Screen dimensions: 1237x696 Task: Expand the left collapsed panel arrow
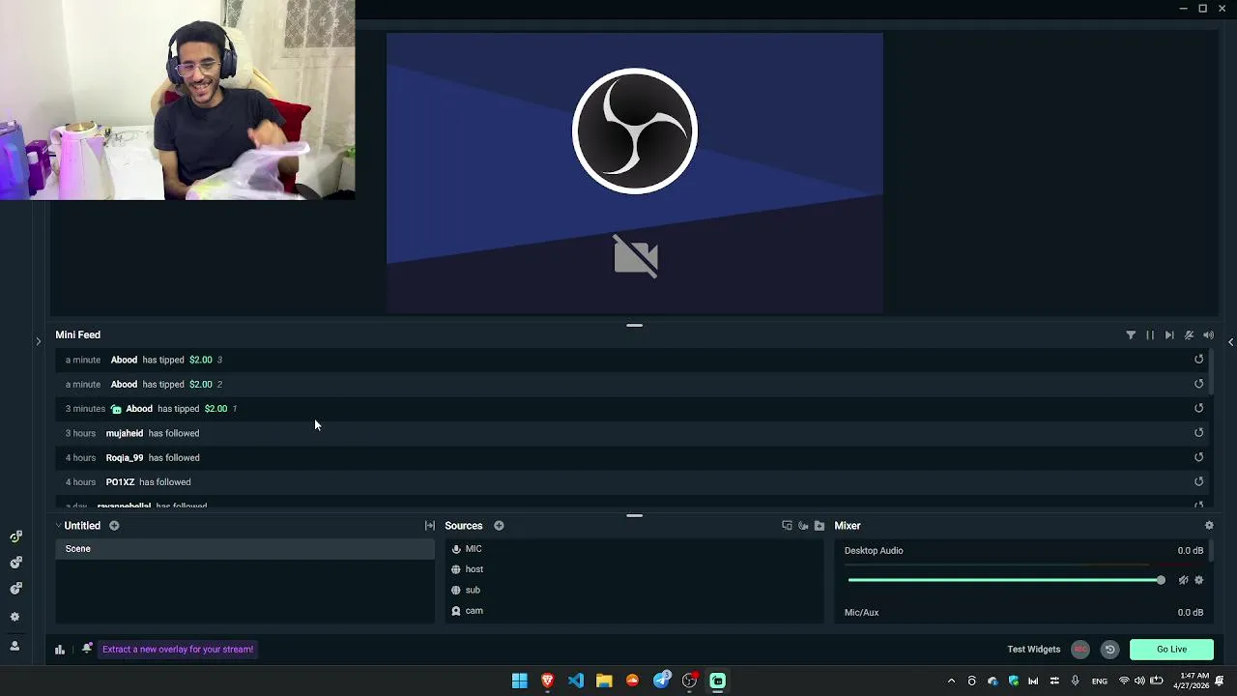tap(38, 341)
